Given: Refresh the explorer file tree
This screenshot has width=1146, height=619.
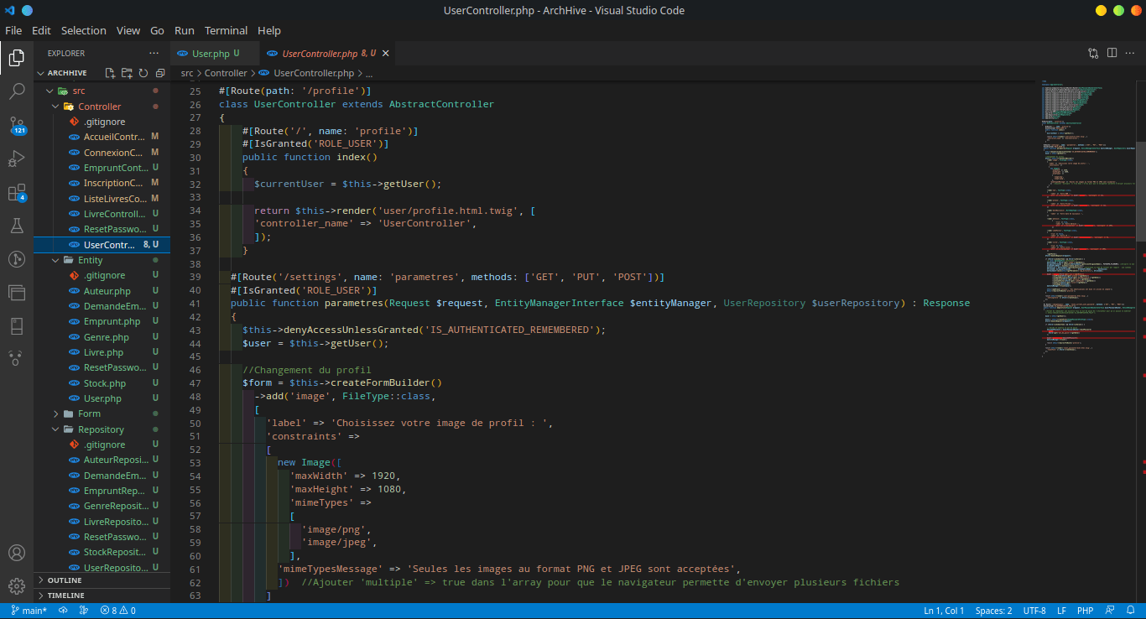Looking at the screenshot, I should (x=143, y=74).
